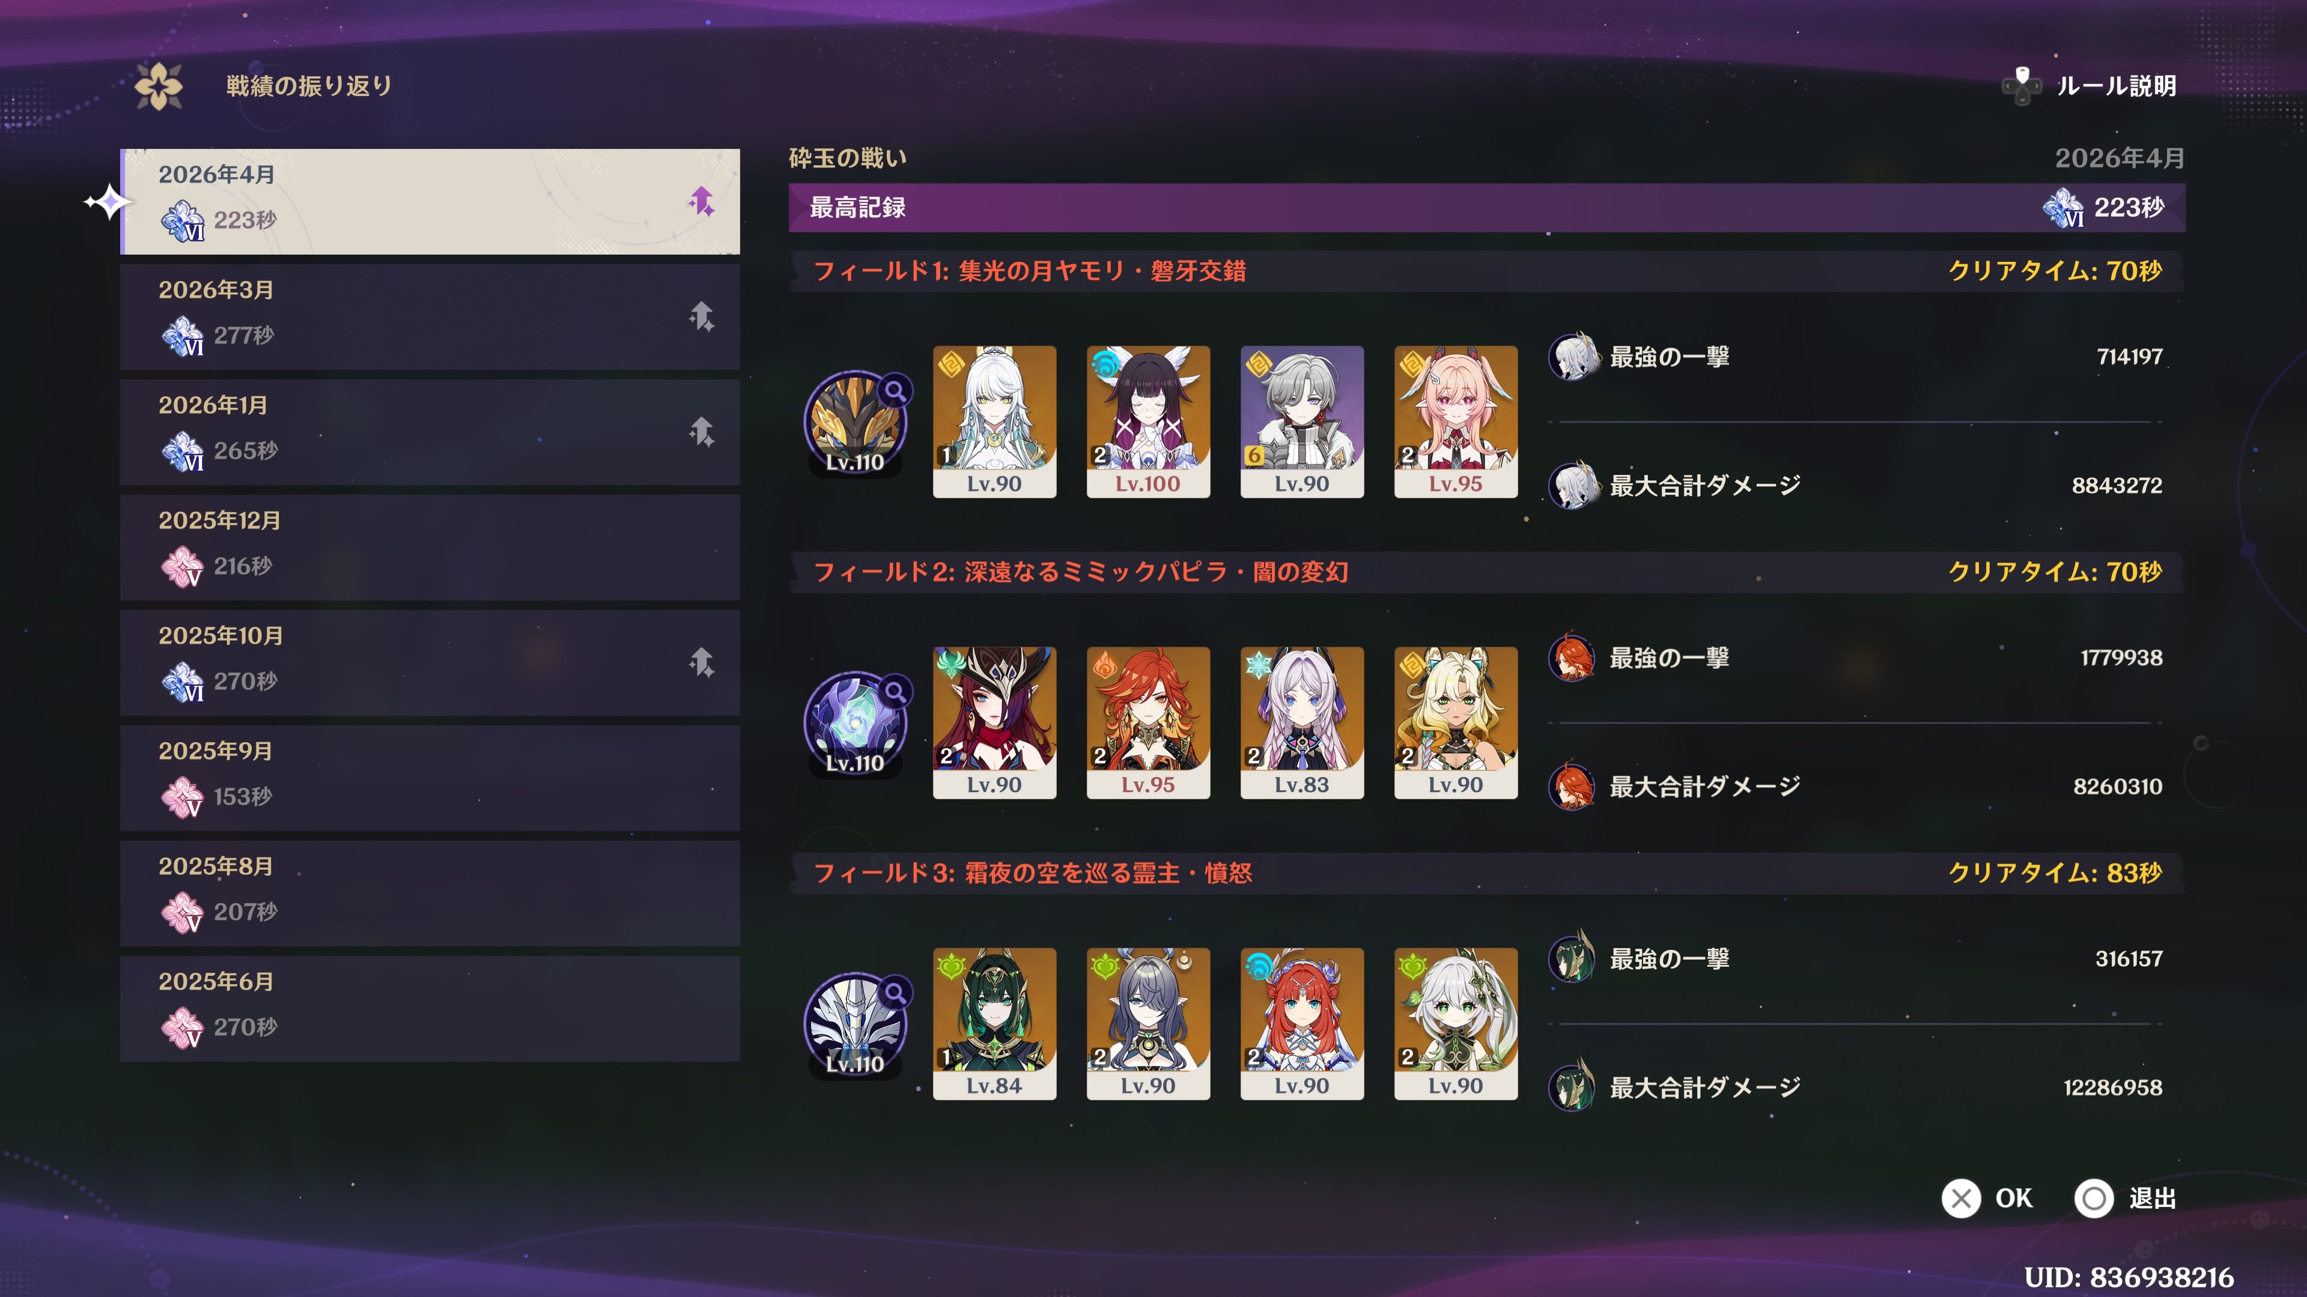Click the star emblem beside 戦績の振り返り
This screenshot has width=2307, height=1297.
[x=159, y=86]
